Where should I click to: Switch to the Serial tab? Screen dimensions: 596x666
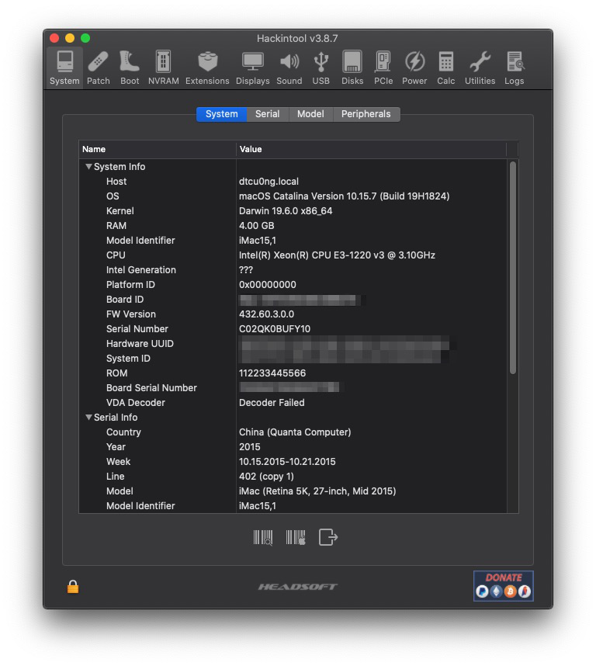click(268, 114)
